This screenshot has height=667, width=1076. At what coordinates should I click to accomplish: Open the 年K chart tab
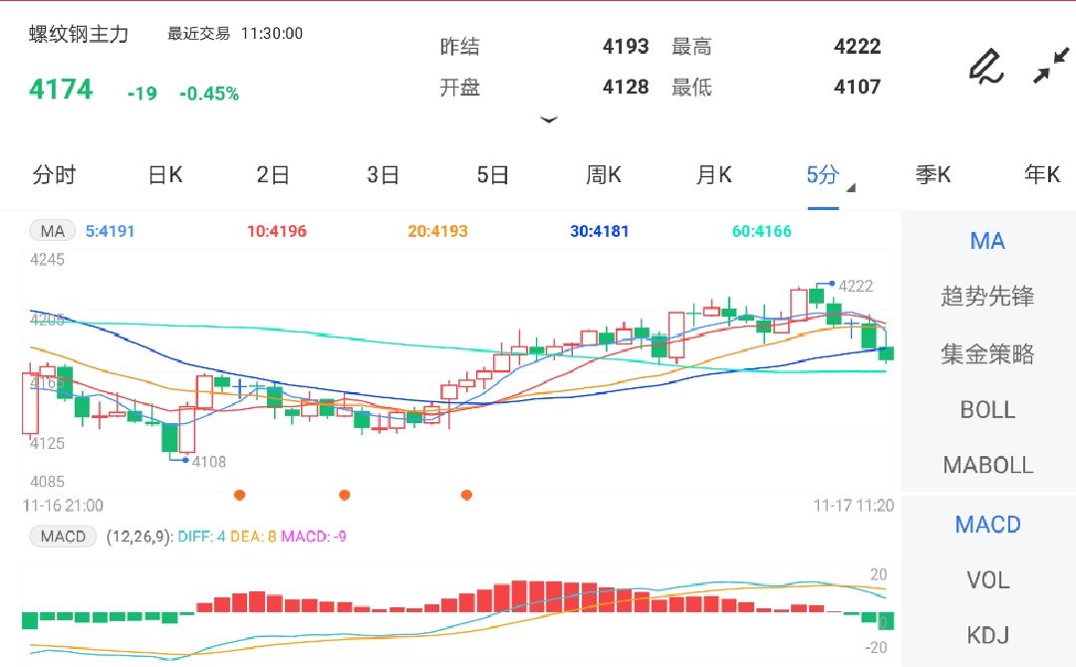tap(1042, 175)
